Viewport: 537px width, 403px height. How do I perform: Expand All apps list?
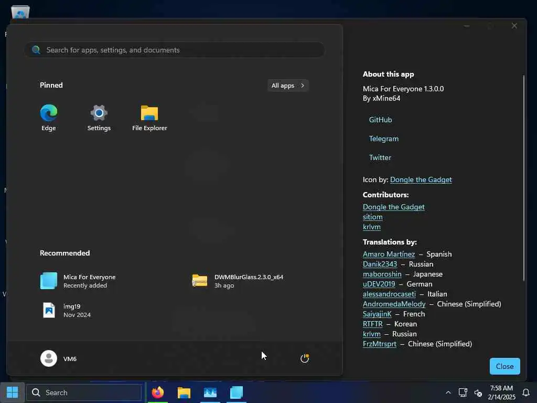(x=288, y=86)
